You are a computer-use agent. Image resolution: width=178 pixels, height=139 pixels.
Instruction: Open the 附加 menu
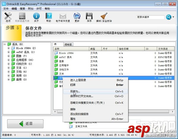(31, 9)
